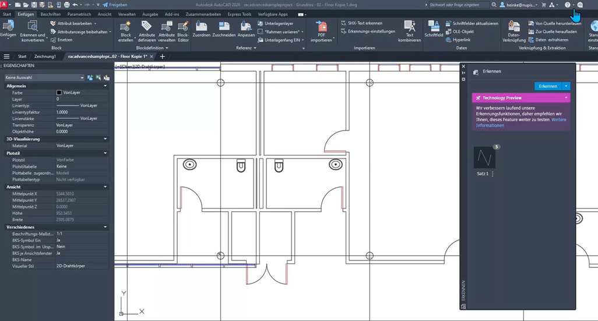The image size is (598, 321).
Task: Open the help question mark icon
Action: [x=568, y=5]
